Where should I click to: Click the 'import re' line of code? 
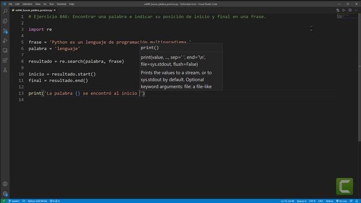(40, 29)
